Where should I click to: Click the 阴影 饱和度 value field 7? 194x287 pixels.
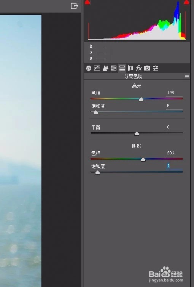click(x=174, y=166)
